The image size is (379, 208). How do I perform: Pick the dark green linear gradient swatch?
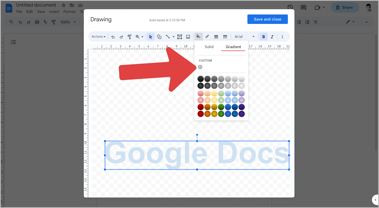(221, 107)
